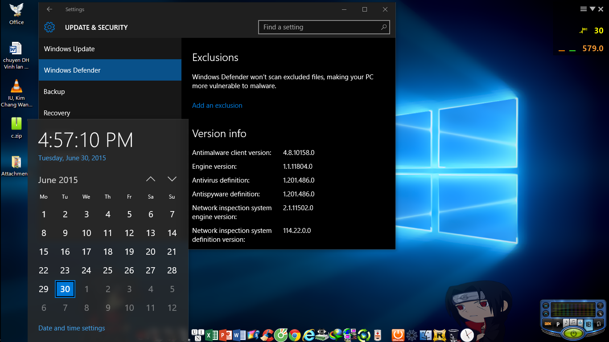Click the DFX skin switch button
Screen dimensions: 609x342
[x=600, y=313]
